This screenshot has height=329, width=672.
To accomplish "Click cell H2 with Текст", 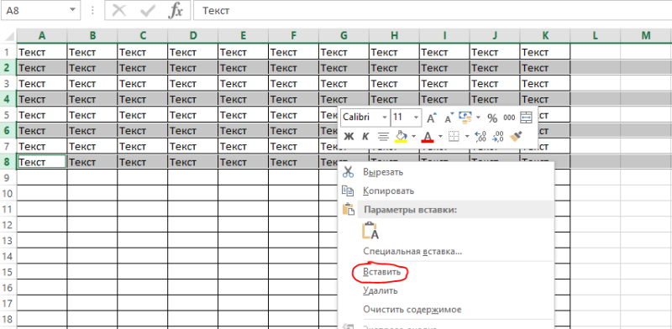I will click(x=394, y=68).
